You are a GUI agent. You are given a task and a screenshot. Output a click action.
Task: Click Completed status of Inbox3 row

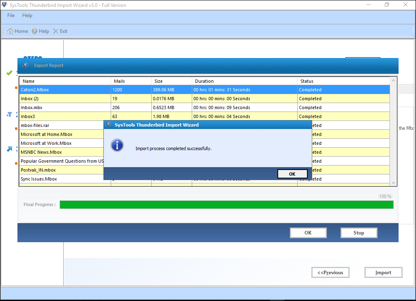coord(343,116)
